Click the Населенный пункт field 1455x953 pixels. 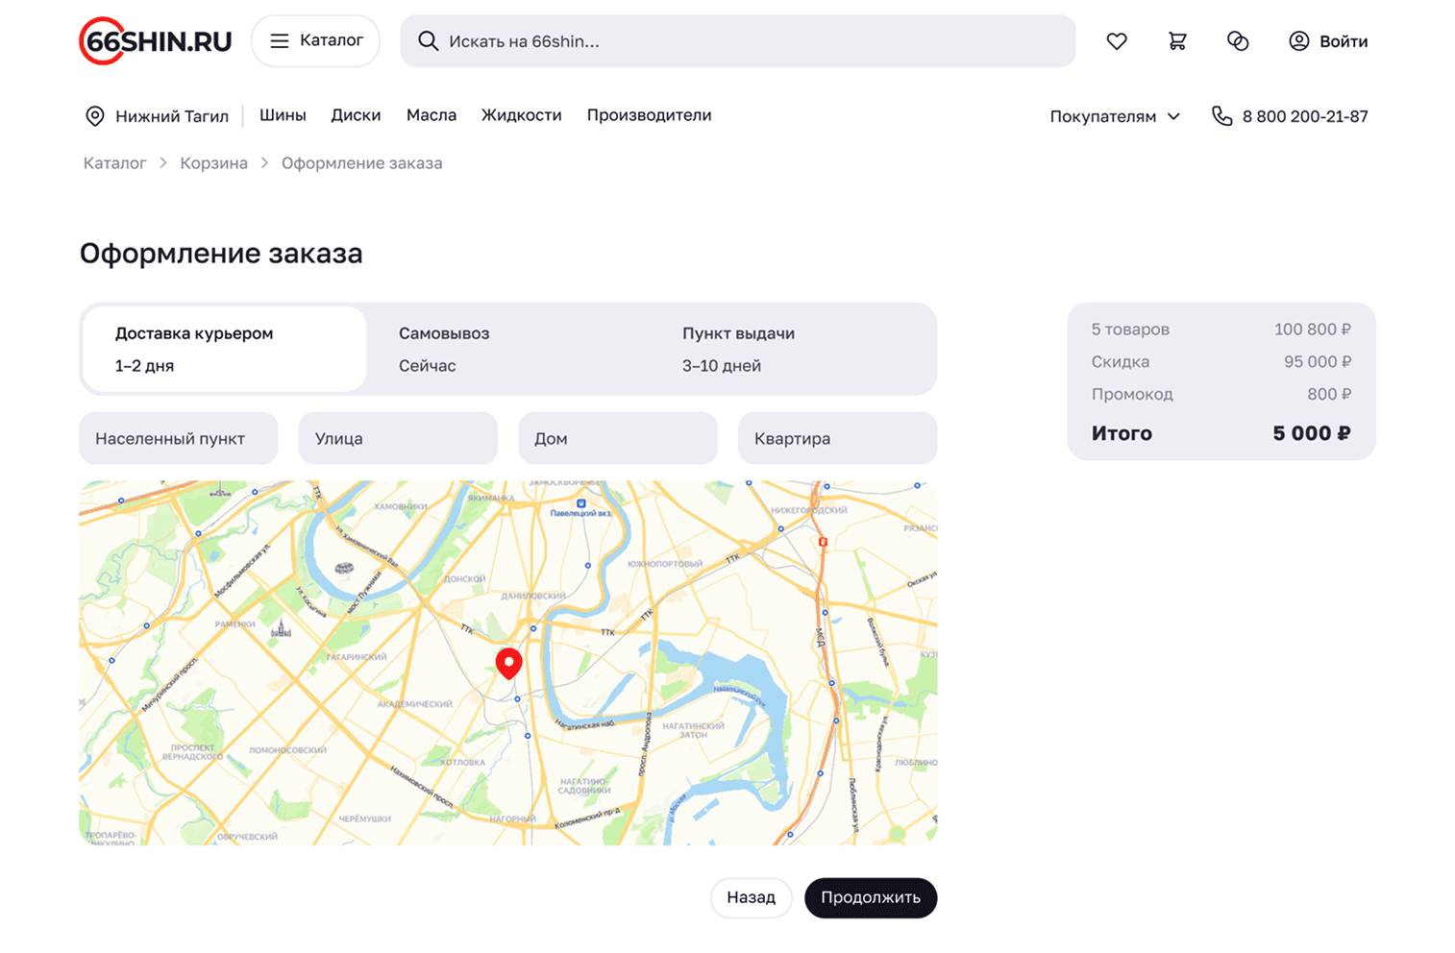[179, 438]
